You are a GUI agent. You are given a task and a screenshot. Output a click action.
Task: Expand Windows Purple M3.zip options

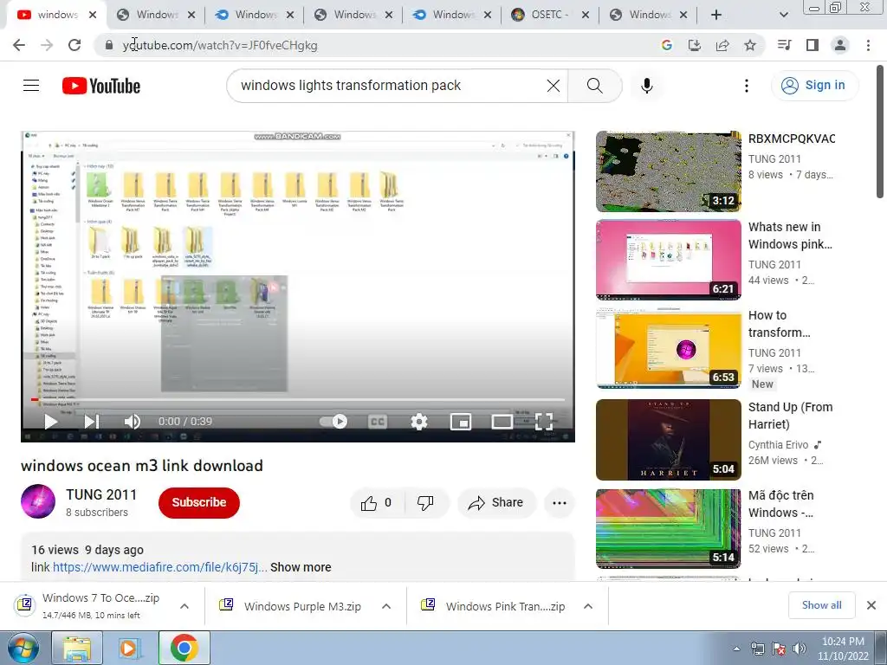[386, 606]
